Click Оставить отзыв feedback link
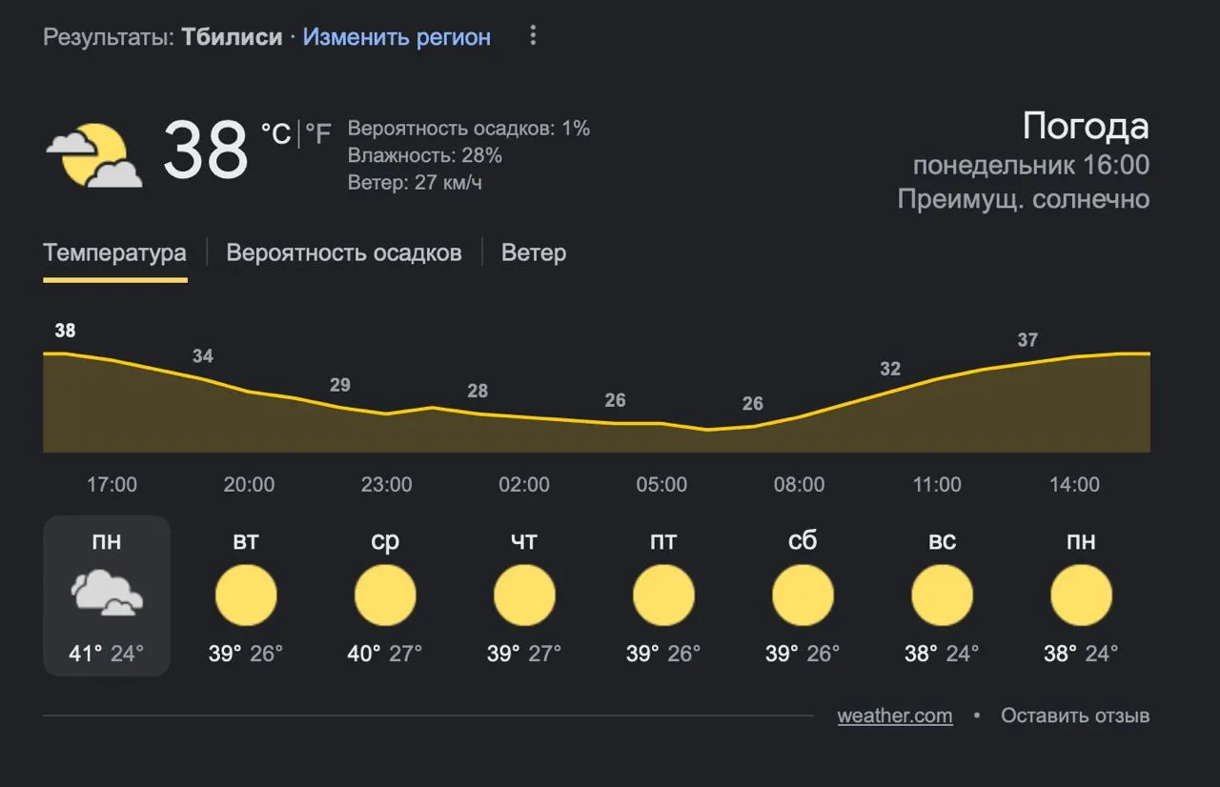 (1075, 716)
